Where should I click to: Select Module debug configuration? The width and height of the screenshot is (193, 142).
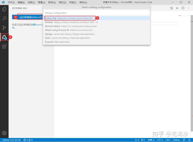(x=96, y=22)
